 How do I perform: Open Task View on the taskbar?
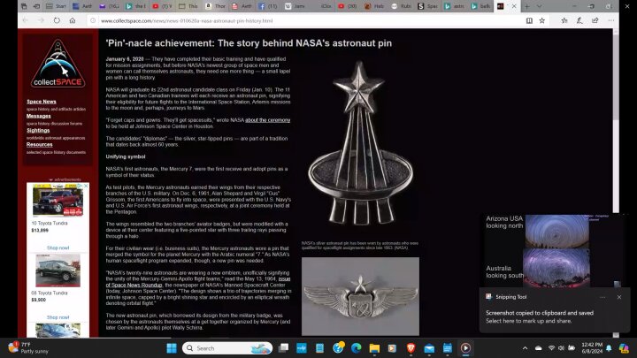tap(284, 348)
